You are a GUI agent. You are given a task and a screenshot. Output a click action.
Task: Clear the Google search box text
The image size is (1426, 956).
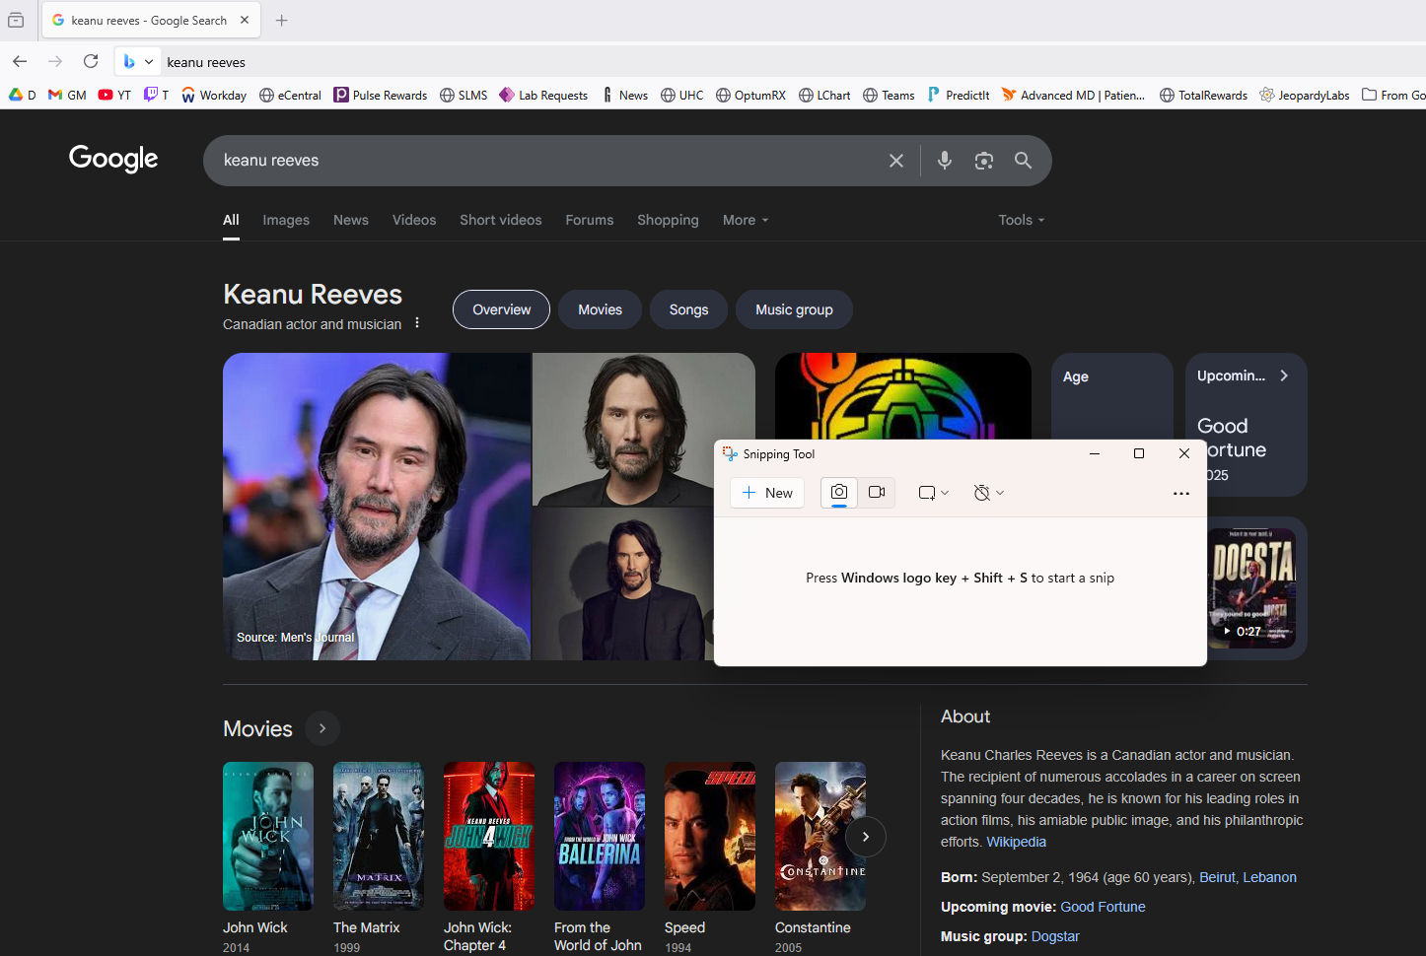tap(895, 161)
